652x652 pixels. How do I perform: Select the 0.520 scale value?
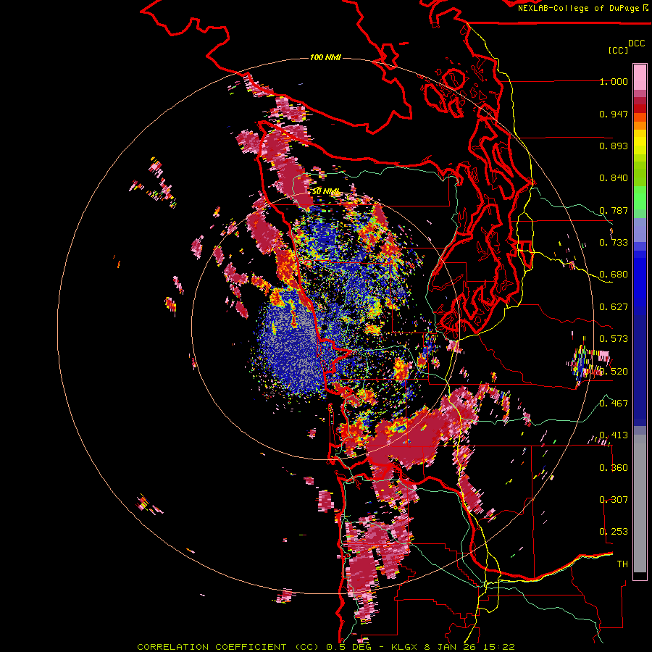tap(614, 372)
